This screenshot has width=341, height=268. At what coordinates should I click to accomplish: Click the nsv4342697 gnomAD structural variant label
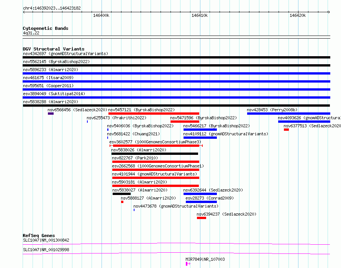click(66, 54)
